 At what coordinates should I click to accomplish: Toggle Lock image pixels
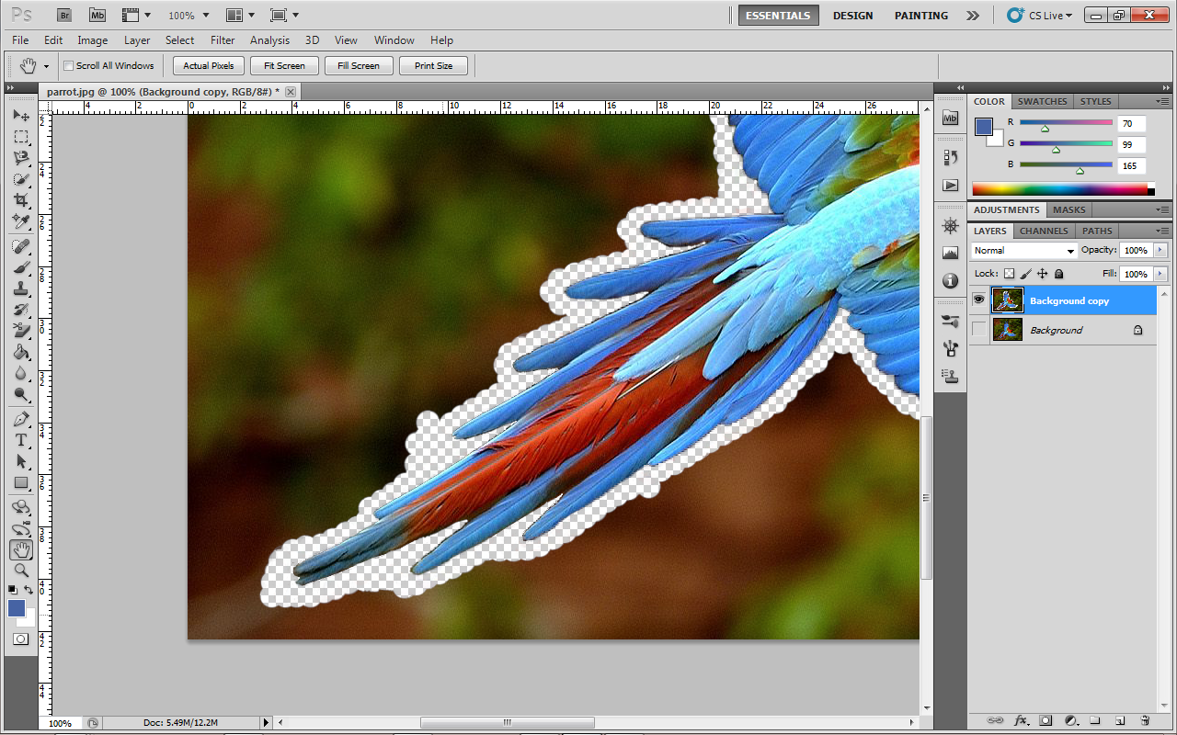pyautogui.click(x=1025, y=274)
